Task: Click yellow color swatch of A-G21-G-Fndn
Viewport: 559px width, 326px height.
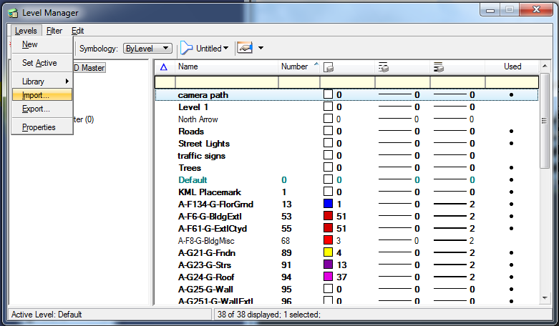Action: tap(328, 252)
